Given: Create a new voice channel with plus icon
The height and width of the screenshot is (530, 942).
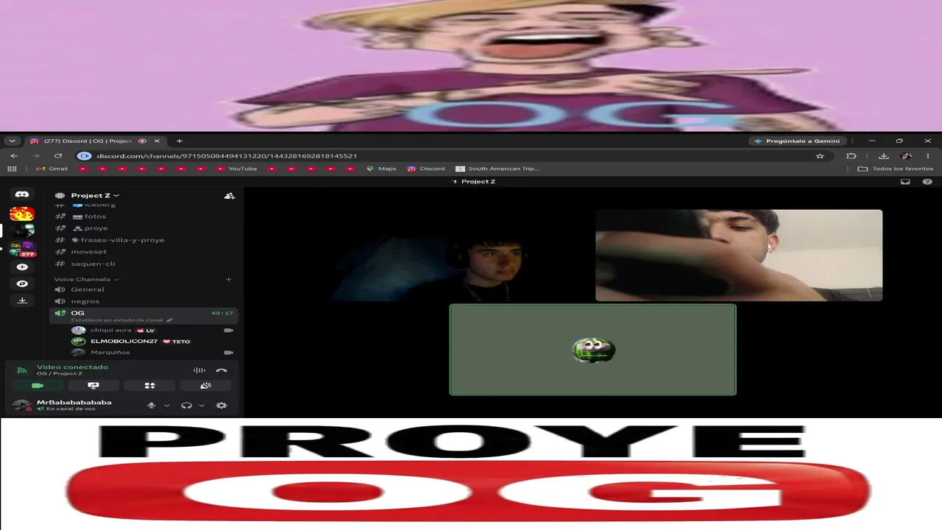Looking at the screenshot, I should [x=228, y=279].
